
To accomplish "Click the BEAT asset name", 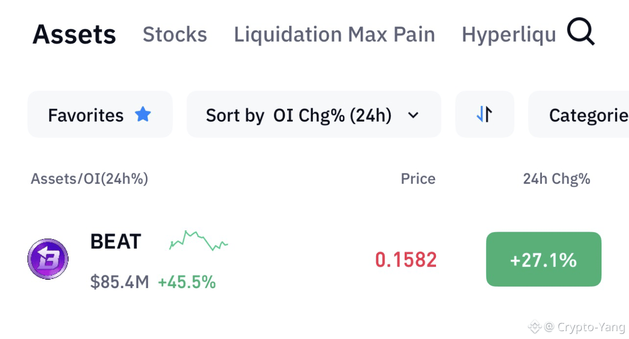I will click(116, 242).
